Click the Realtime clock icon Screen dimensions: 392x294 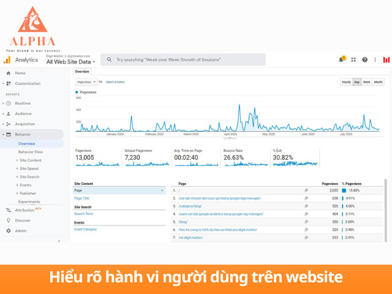[x=9, y=104]
